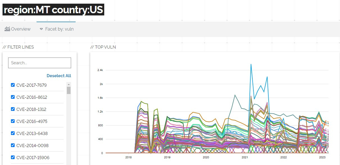Click the Facet by dropdown arrow icon
Screen dimensions: 340x165
(x=41, y=29)
